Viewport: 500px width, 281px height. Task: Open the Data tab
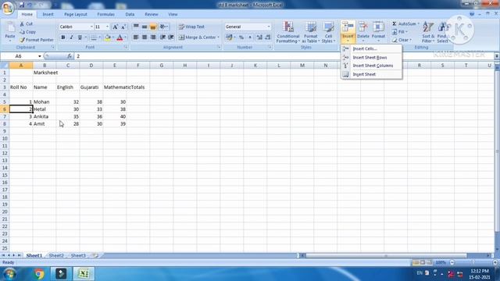tap(130, 14)
